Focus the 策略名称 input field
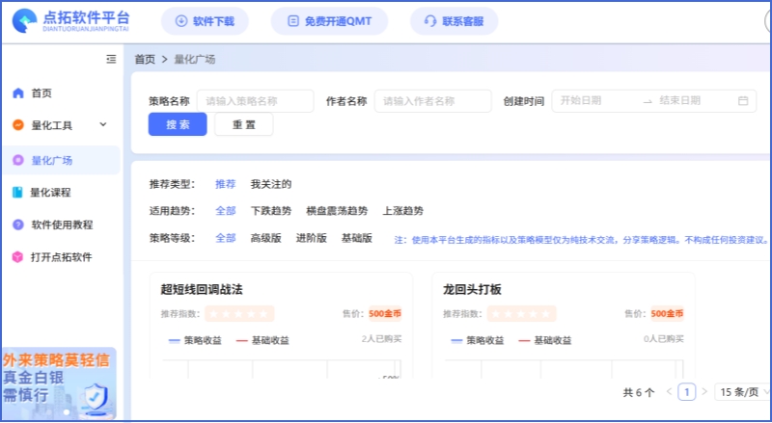Screen dimensions: 772x423 point(255,101)
